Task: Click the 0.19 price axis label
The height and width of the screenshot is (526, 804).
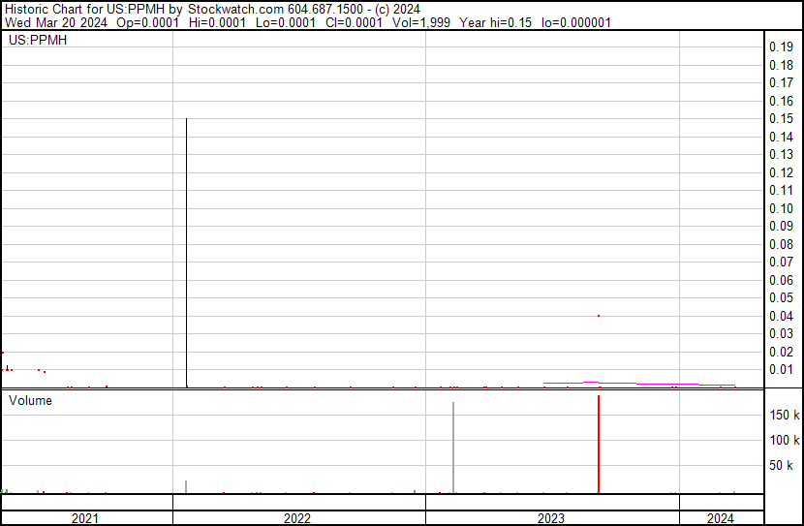Action: point(780,47)
